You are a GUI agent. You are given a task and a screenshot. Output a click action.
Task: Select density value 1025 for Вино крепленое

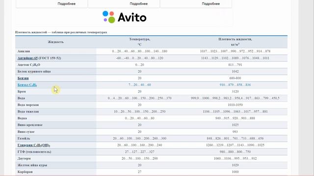click(235, 125)
